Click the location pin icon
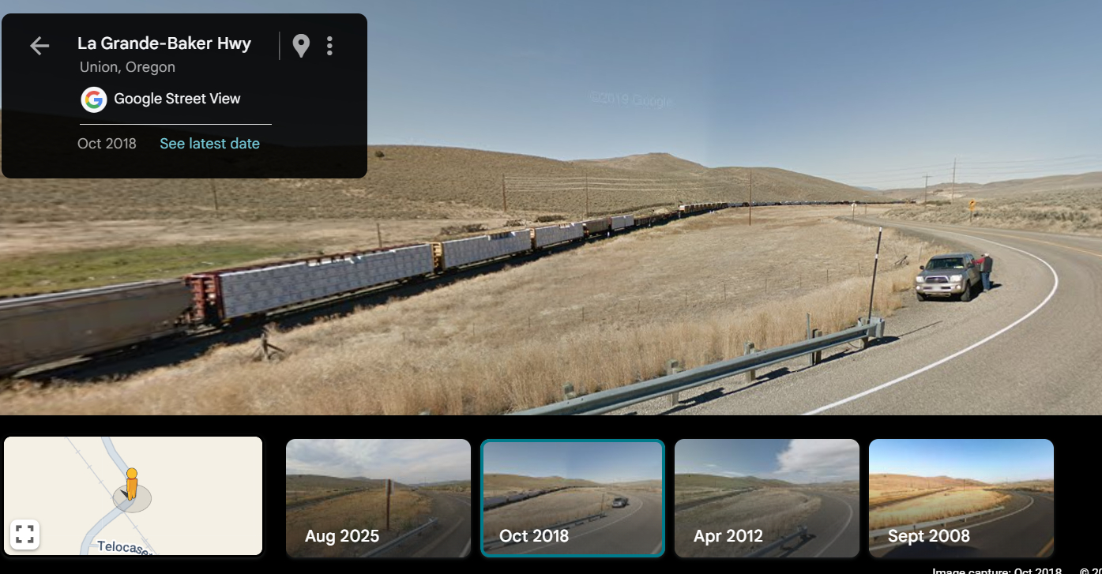 [x=301, y=46]
